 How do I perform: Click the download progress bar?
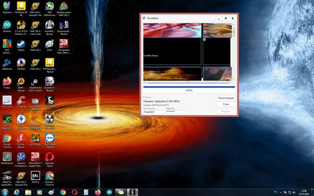(189, 87)
